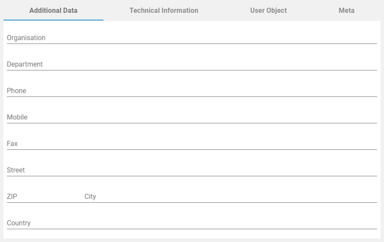The height and width of the screenshot is (242, 384).
Task: Click the City label text
Action: point(90,197)
